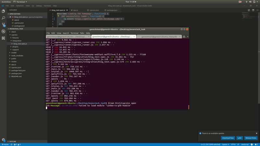Viewport: 260px width, 146px height.
Task: Click the Download Now button
Action: coord(227,138)
